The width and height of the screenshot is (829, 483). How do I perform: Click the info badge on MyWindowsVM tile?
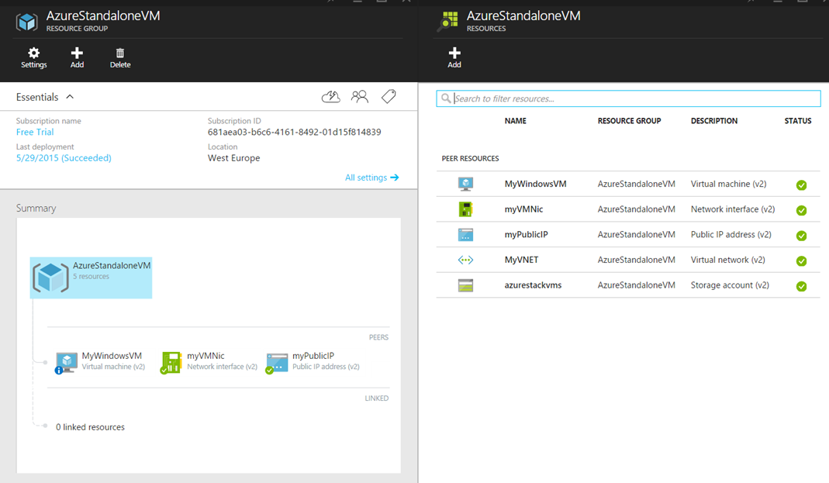57,371
